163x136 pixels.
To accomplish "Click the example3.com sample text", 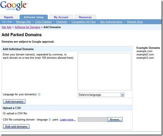I will tap(145, 58).
